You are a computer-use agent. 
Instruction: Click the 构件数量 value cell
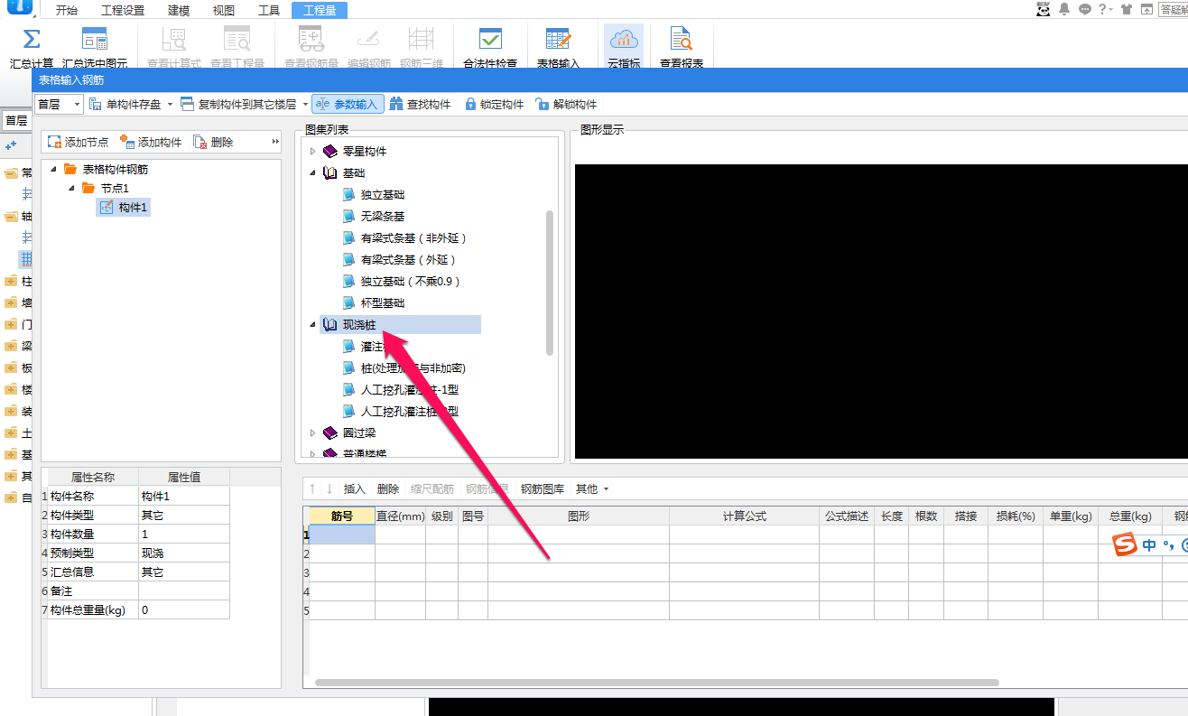pyautogui.click(x=184, y=534)
